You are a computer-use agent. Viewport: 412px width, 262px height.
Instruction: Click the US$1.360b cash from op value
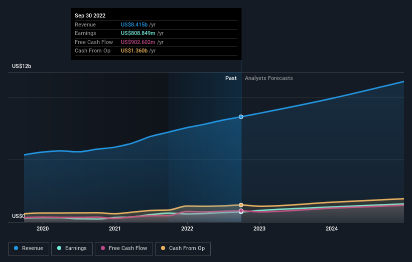134,51
